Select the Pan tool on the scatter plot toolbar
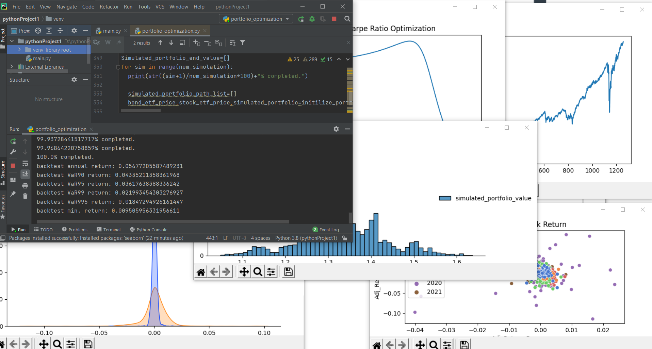Screen dimensions: 652x349 420,344
